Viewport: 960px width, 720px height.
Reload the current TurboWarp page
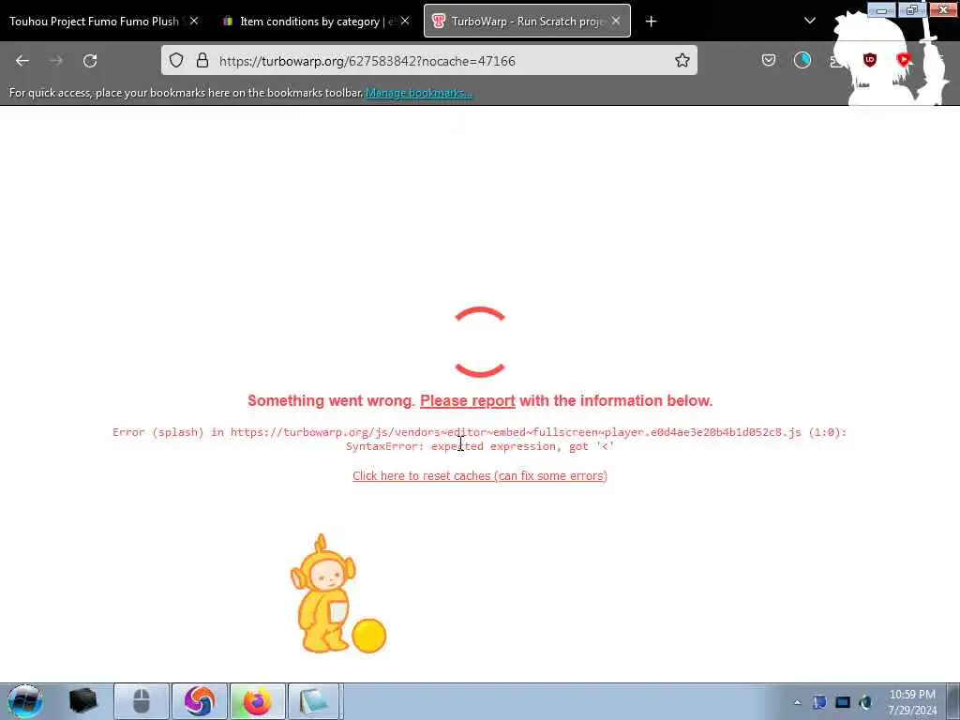tap(90, 61)
